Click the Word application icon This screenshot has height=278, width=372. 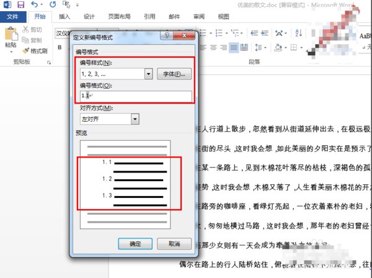7,4
